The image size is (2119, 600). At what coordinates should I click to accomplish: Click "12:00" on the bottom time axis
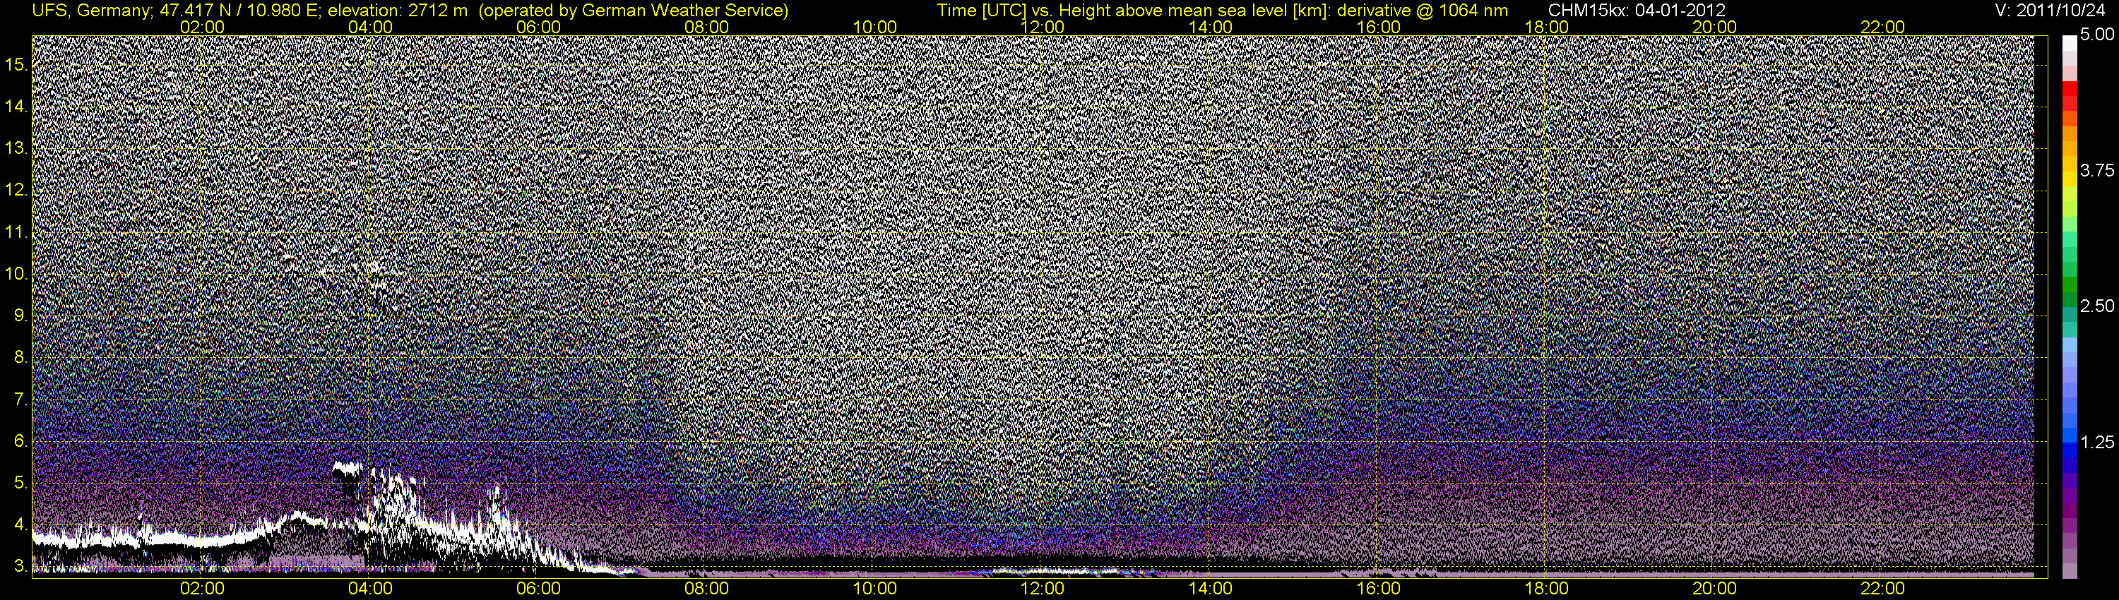pos(1043,589)
